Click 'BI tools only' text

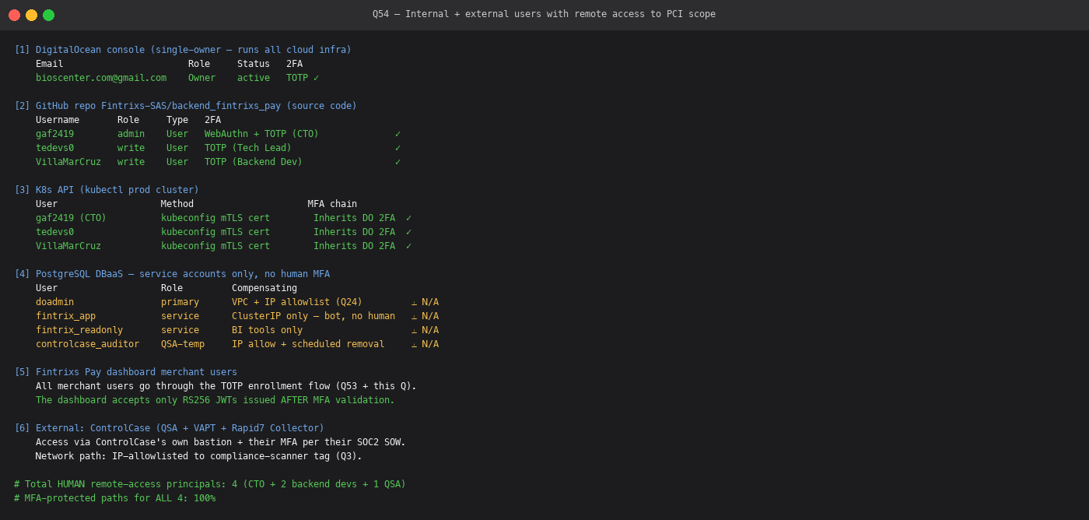[267, 330]
